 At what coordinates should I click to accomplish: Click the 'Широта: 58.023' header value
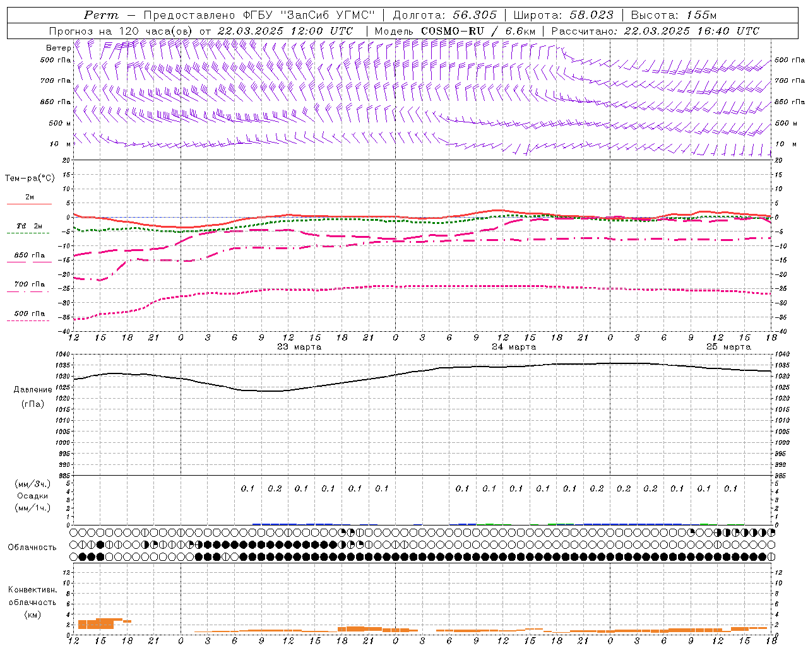tap(563, 15)
